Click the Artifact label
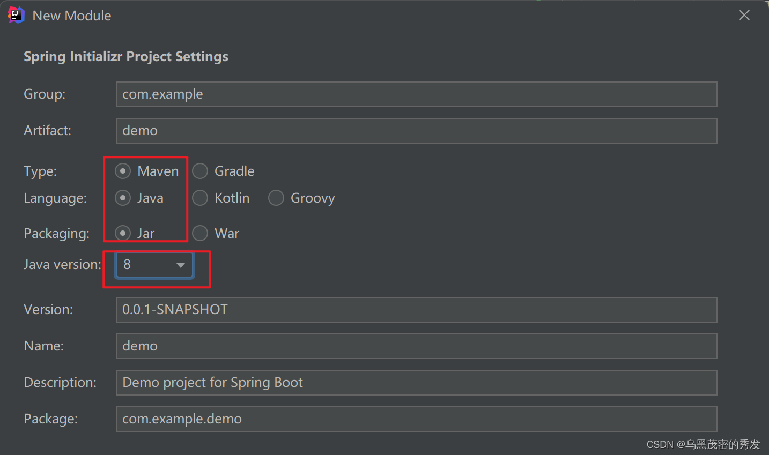Viewport: 769px width, 455px height. [47, 130]
